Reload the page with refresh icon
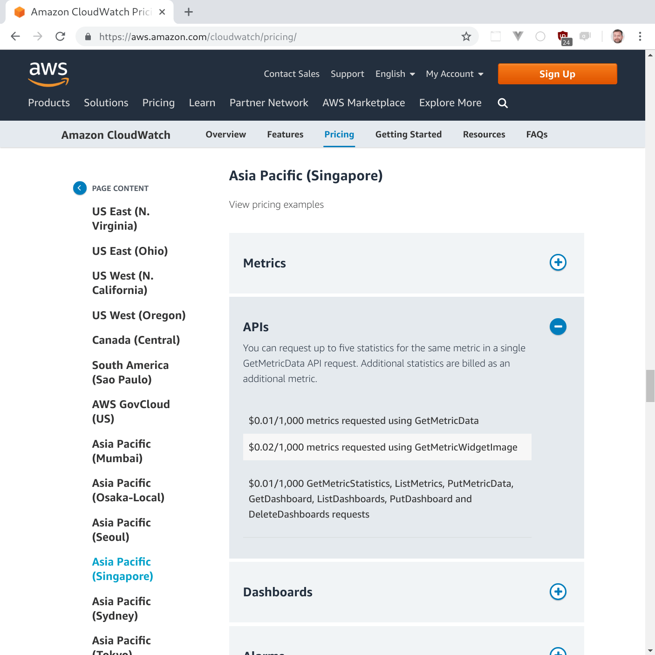The height and width of the screenshot is (655, 655). point(60,36)
